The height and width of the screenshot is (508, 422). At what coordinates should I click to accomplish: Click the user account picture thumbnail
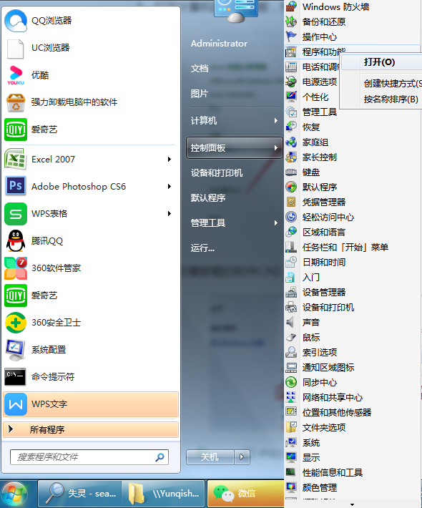point(236,10)
